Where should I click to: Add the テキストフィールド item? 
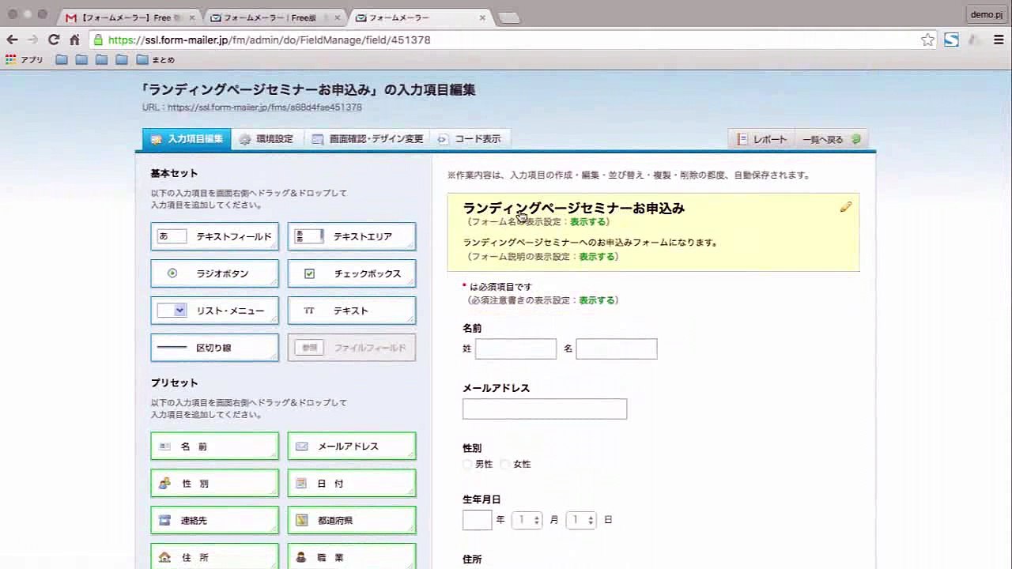pyautogui.click(x=215, y=236)
